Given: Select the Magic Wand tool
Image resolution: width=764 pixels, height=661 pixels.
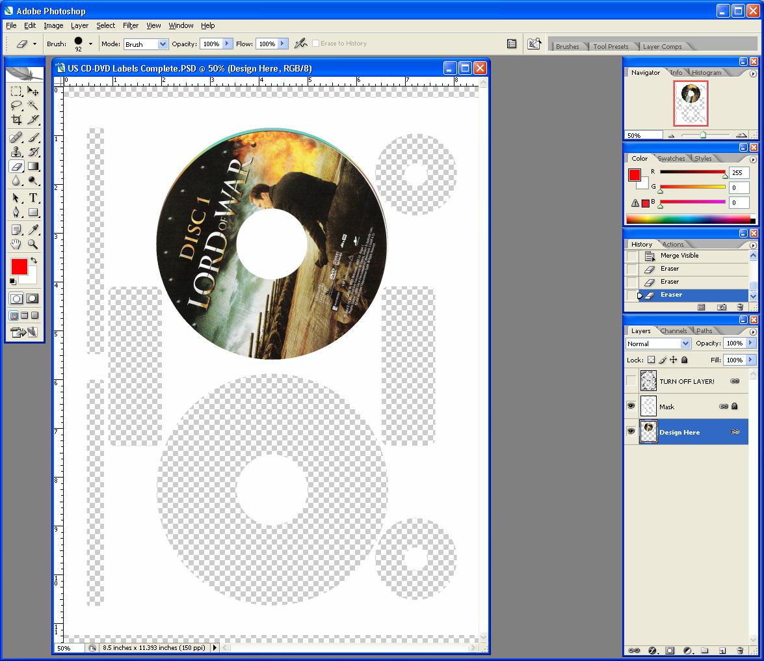Looking at the screenshot, I should (x=33, y=105).
